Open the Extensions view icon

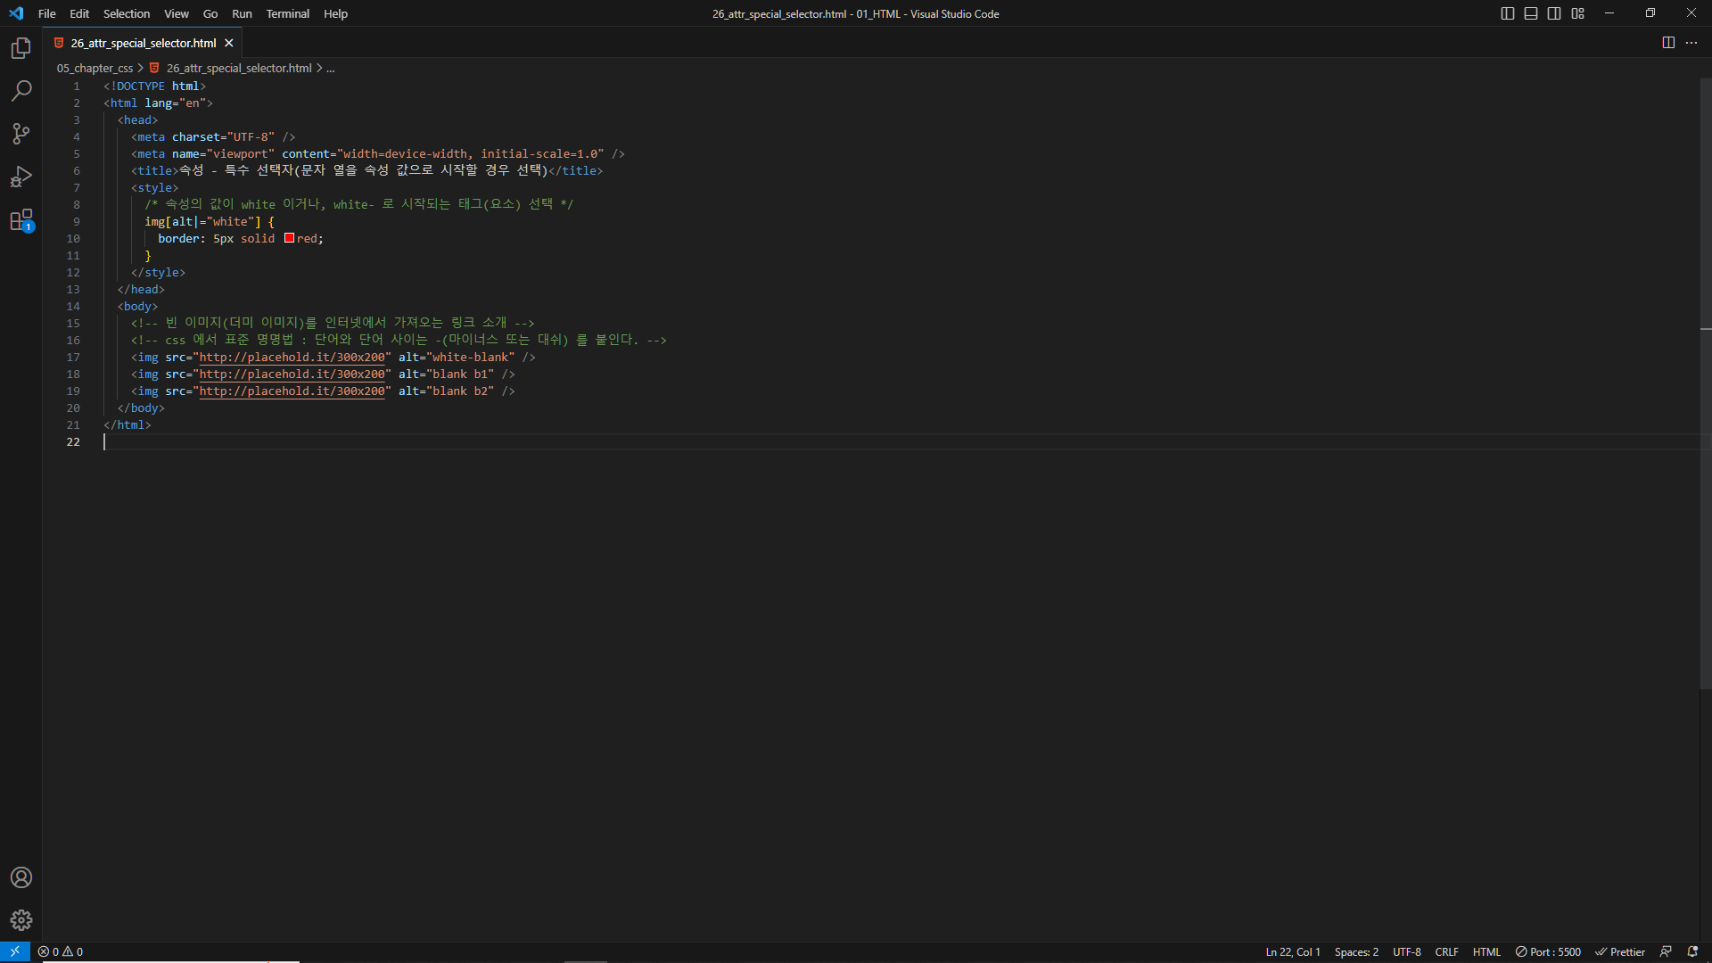pyautogui.click(x=21, y=220)
